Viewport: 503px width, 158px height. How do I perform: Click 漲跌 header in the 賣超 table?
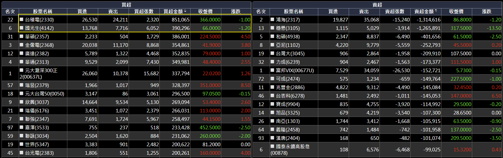pyautogui.click(x=487, y=11)
